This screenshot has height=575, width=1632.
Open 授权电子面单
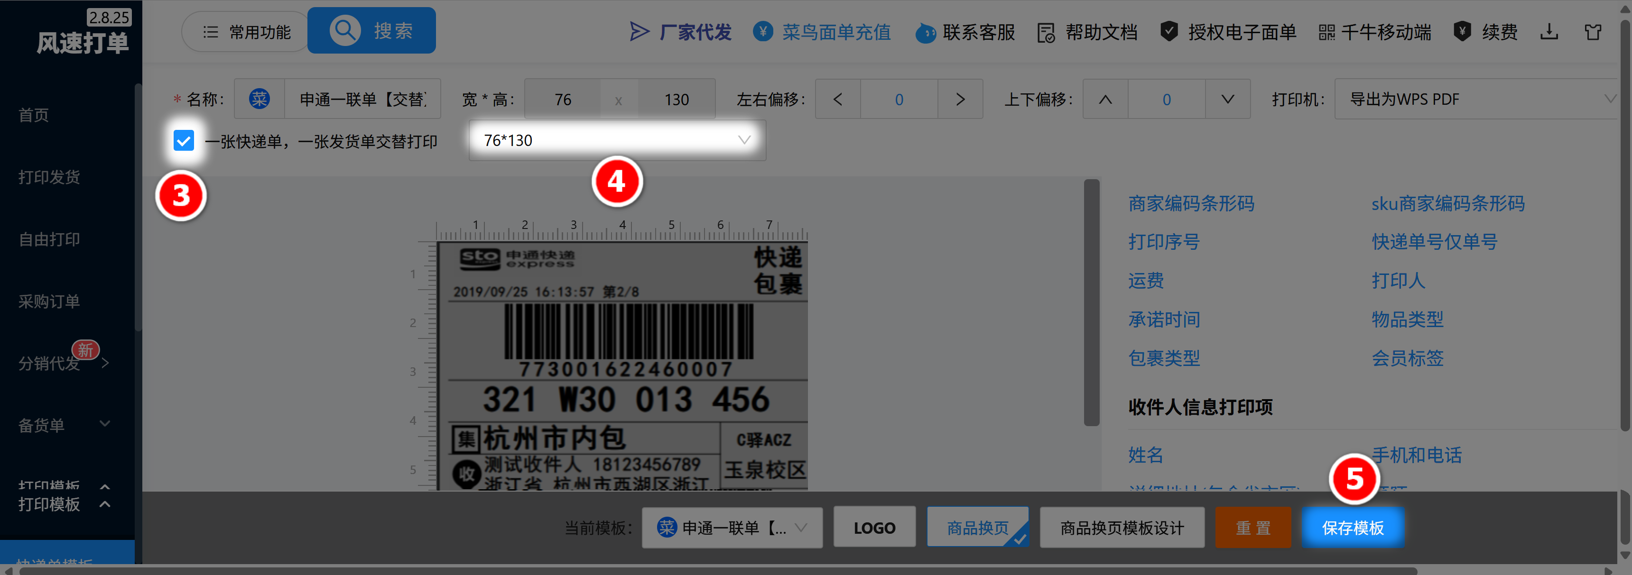pyautogui.click(x=1242, y=32)
